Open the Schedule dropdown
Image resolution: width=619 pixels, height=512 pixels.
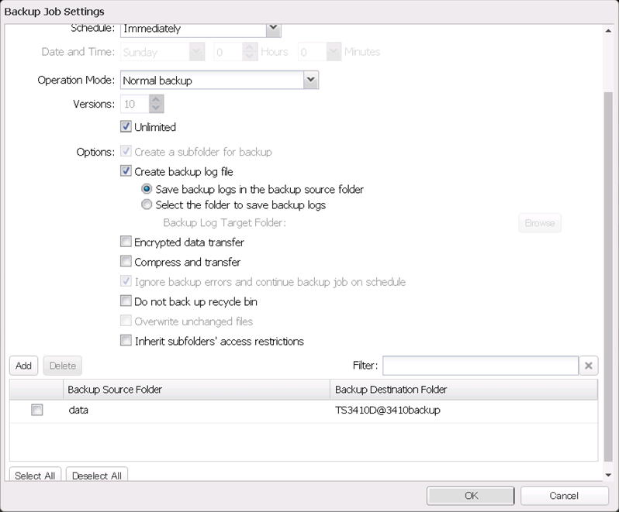pos(272,29)
